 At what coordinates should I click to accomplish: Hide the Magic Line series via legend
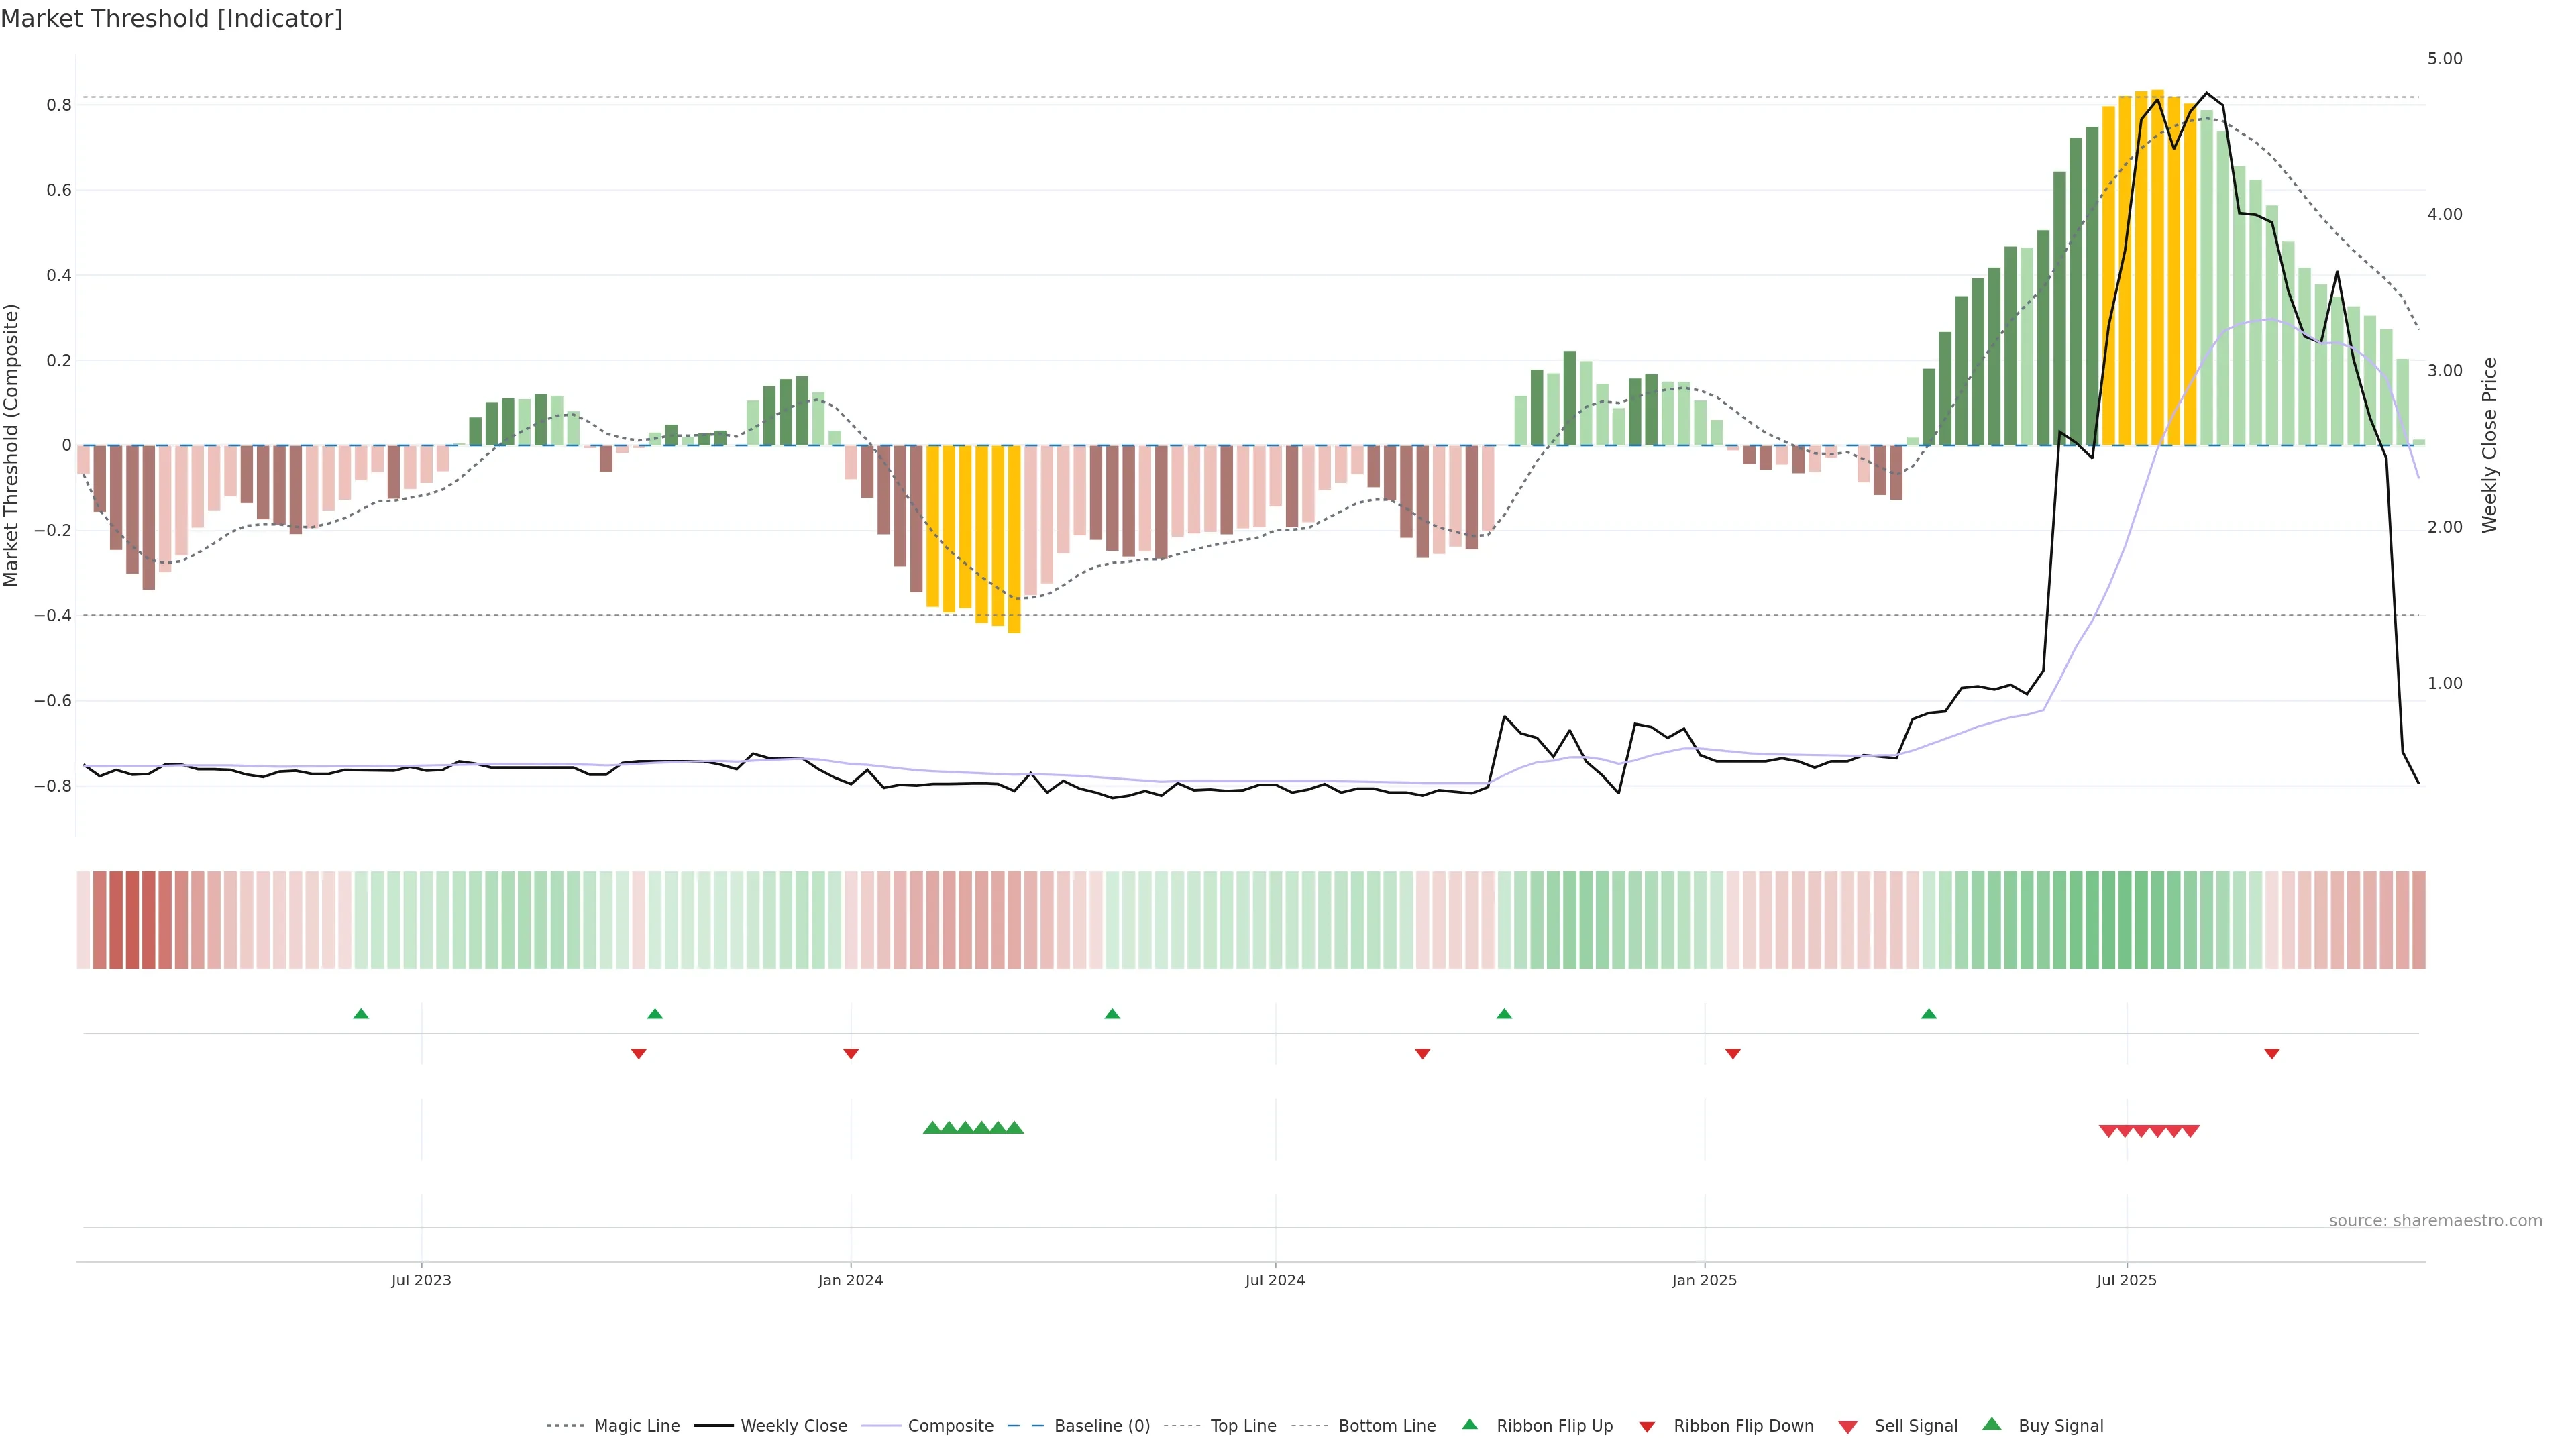point(636,1426)
